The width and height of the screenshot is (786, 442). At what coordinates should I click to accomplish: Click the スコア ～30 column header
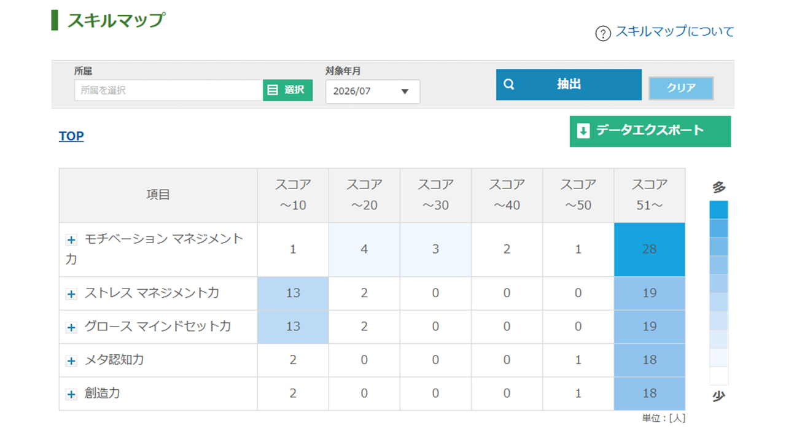click(x=435, y=195)
